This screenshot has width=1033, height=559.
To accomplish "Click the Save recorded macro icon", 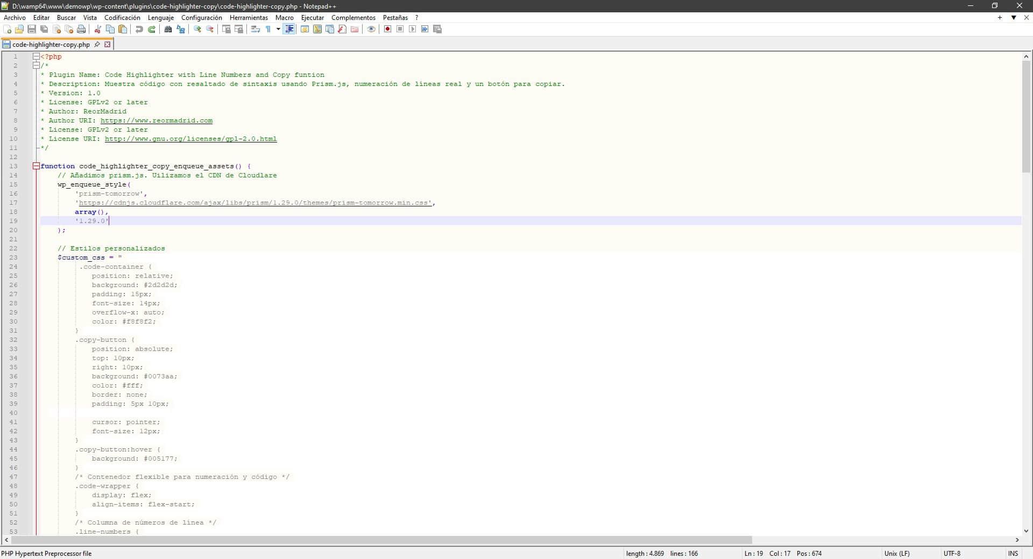I will click(x=437, y=29).
